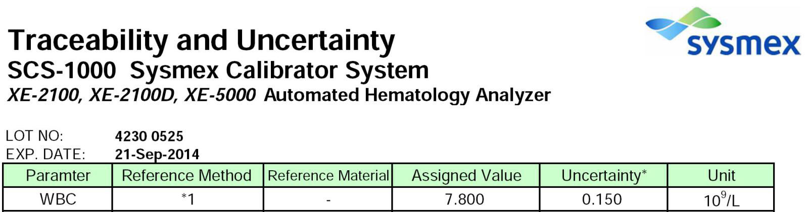
Task: Click the 10⁹/L unit cell
Action: pos(721,200)
